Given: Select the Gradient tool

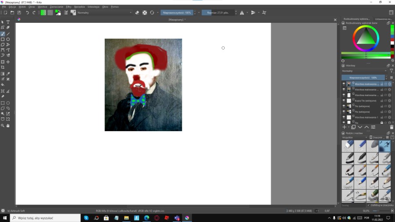Looking at the screenshot, I should pos(3,74).
